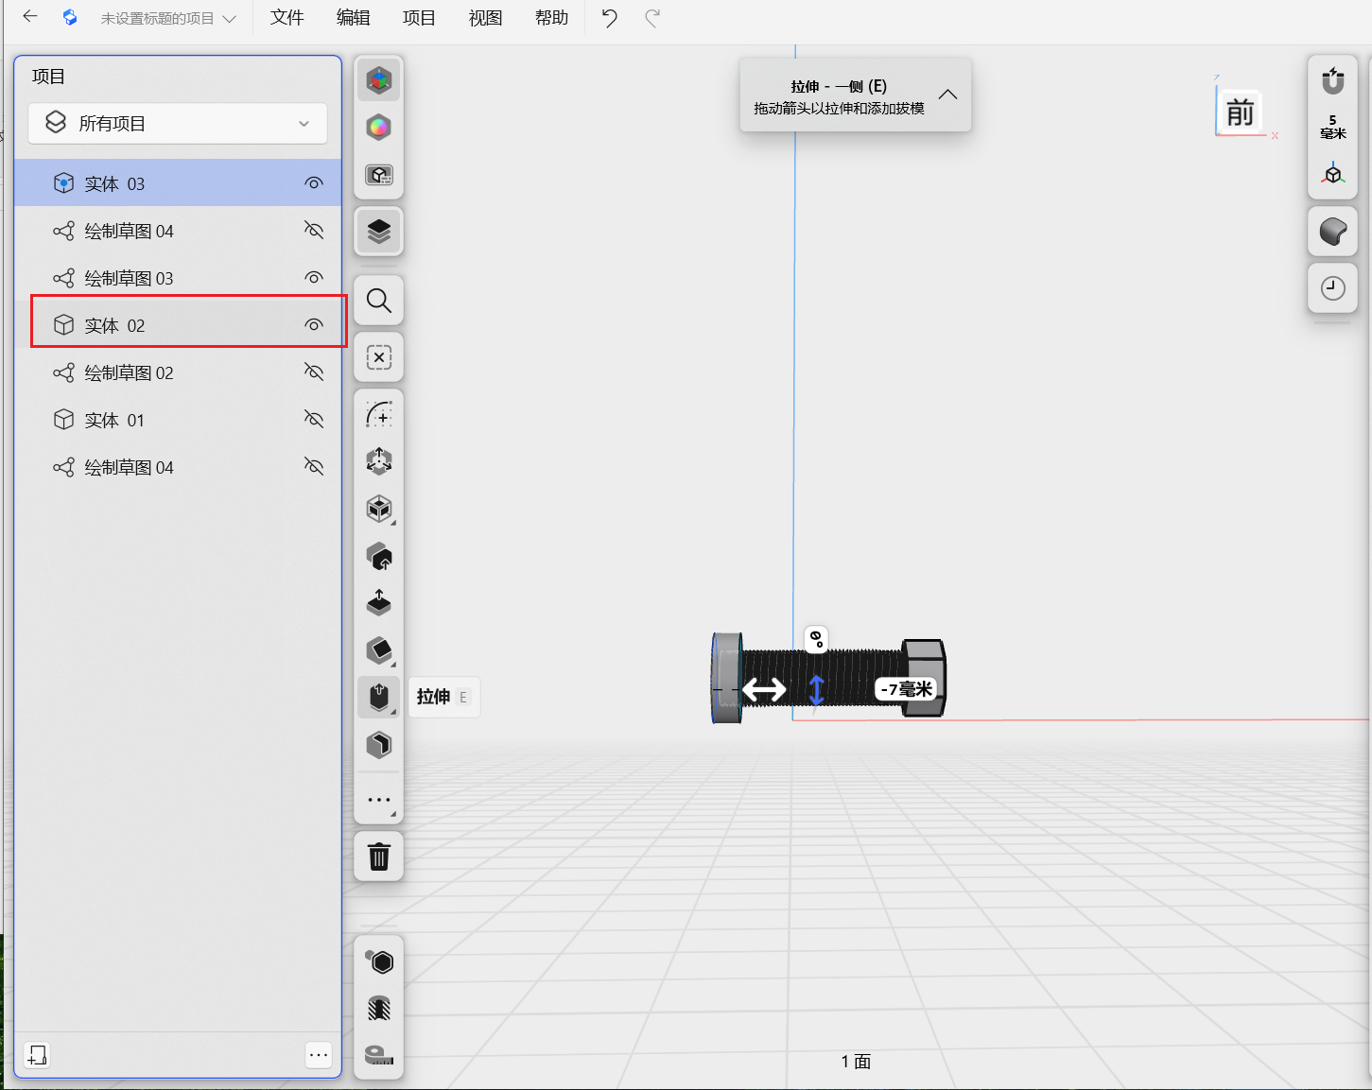This screenshot has height=1090, width=1372.
Task: Select 绘制草图 03 in the project list
Action: coord(129,278)
